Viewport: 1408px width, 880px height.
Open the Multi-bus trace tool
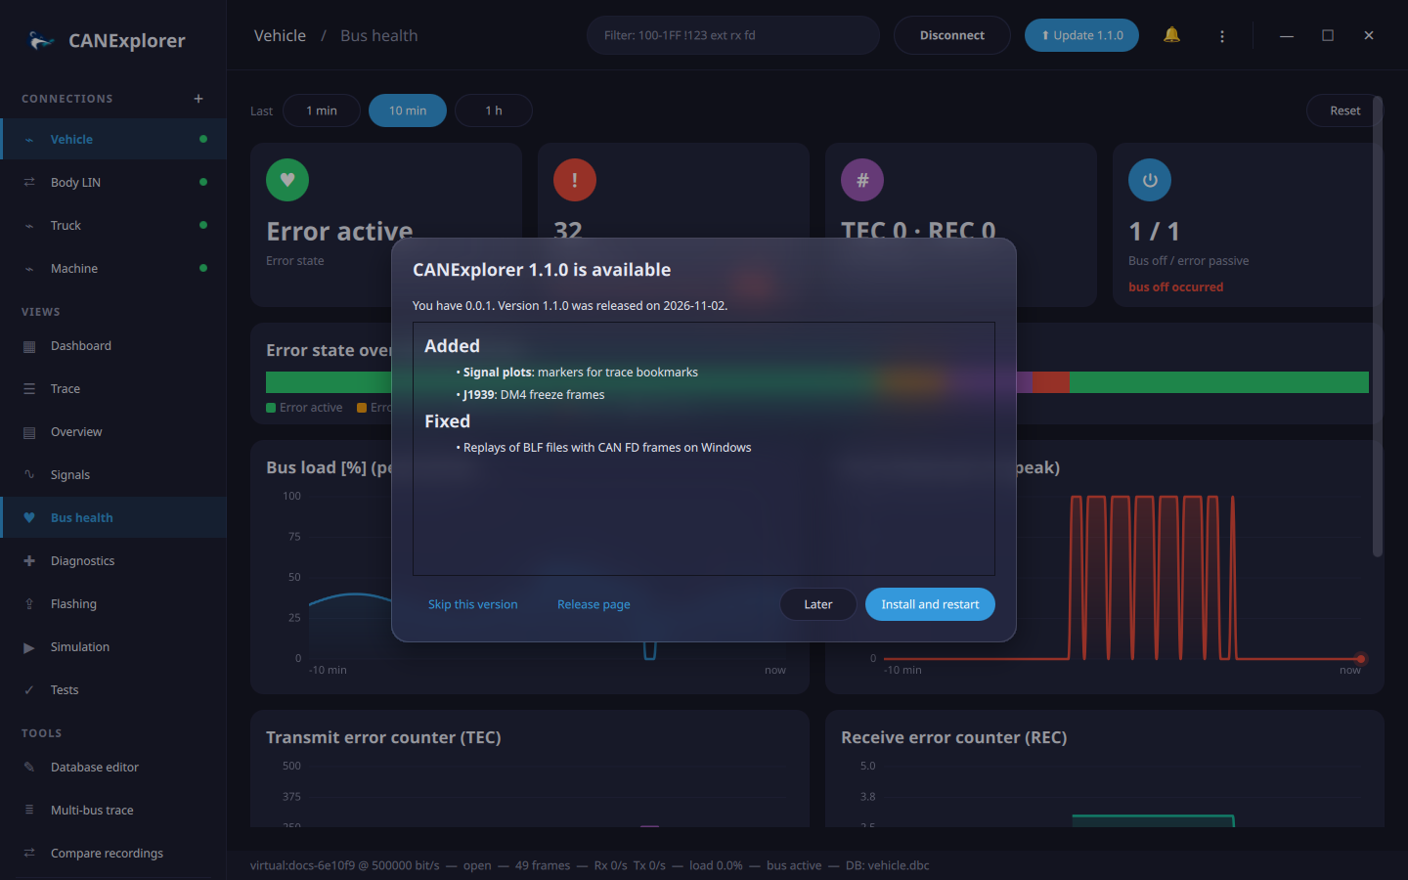tap(113, 811)
